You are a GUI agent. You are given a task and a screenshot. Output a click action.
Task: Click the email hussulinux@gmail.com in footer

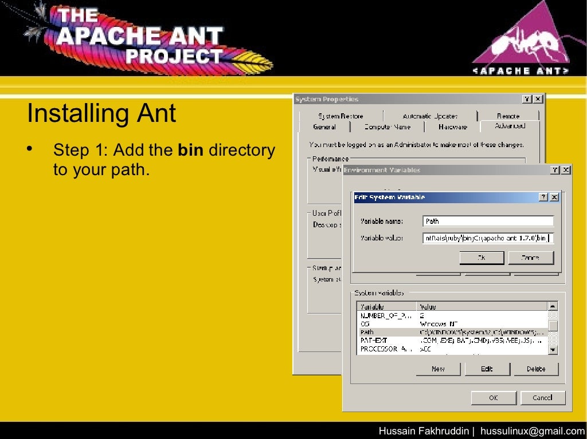(x=533, y=431)
